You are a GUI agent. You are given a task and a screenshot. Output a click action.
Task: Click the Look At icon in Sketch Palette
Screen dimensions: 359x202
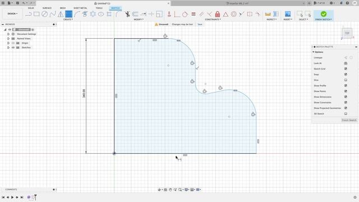346,63
